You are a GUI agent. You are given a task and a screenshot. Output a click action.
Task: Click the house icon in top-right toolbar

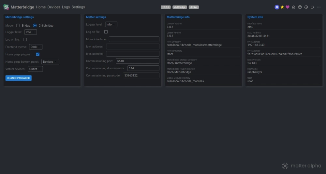pos(294,7)
